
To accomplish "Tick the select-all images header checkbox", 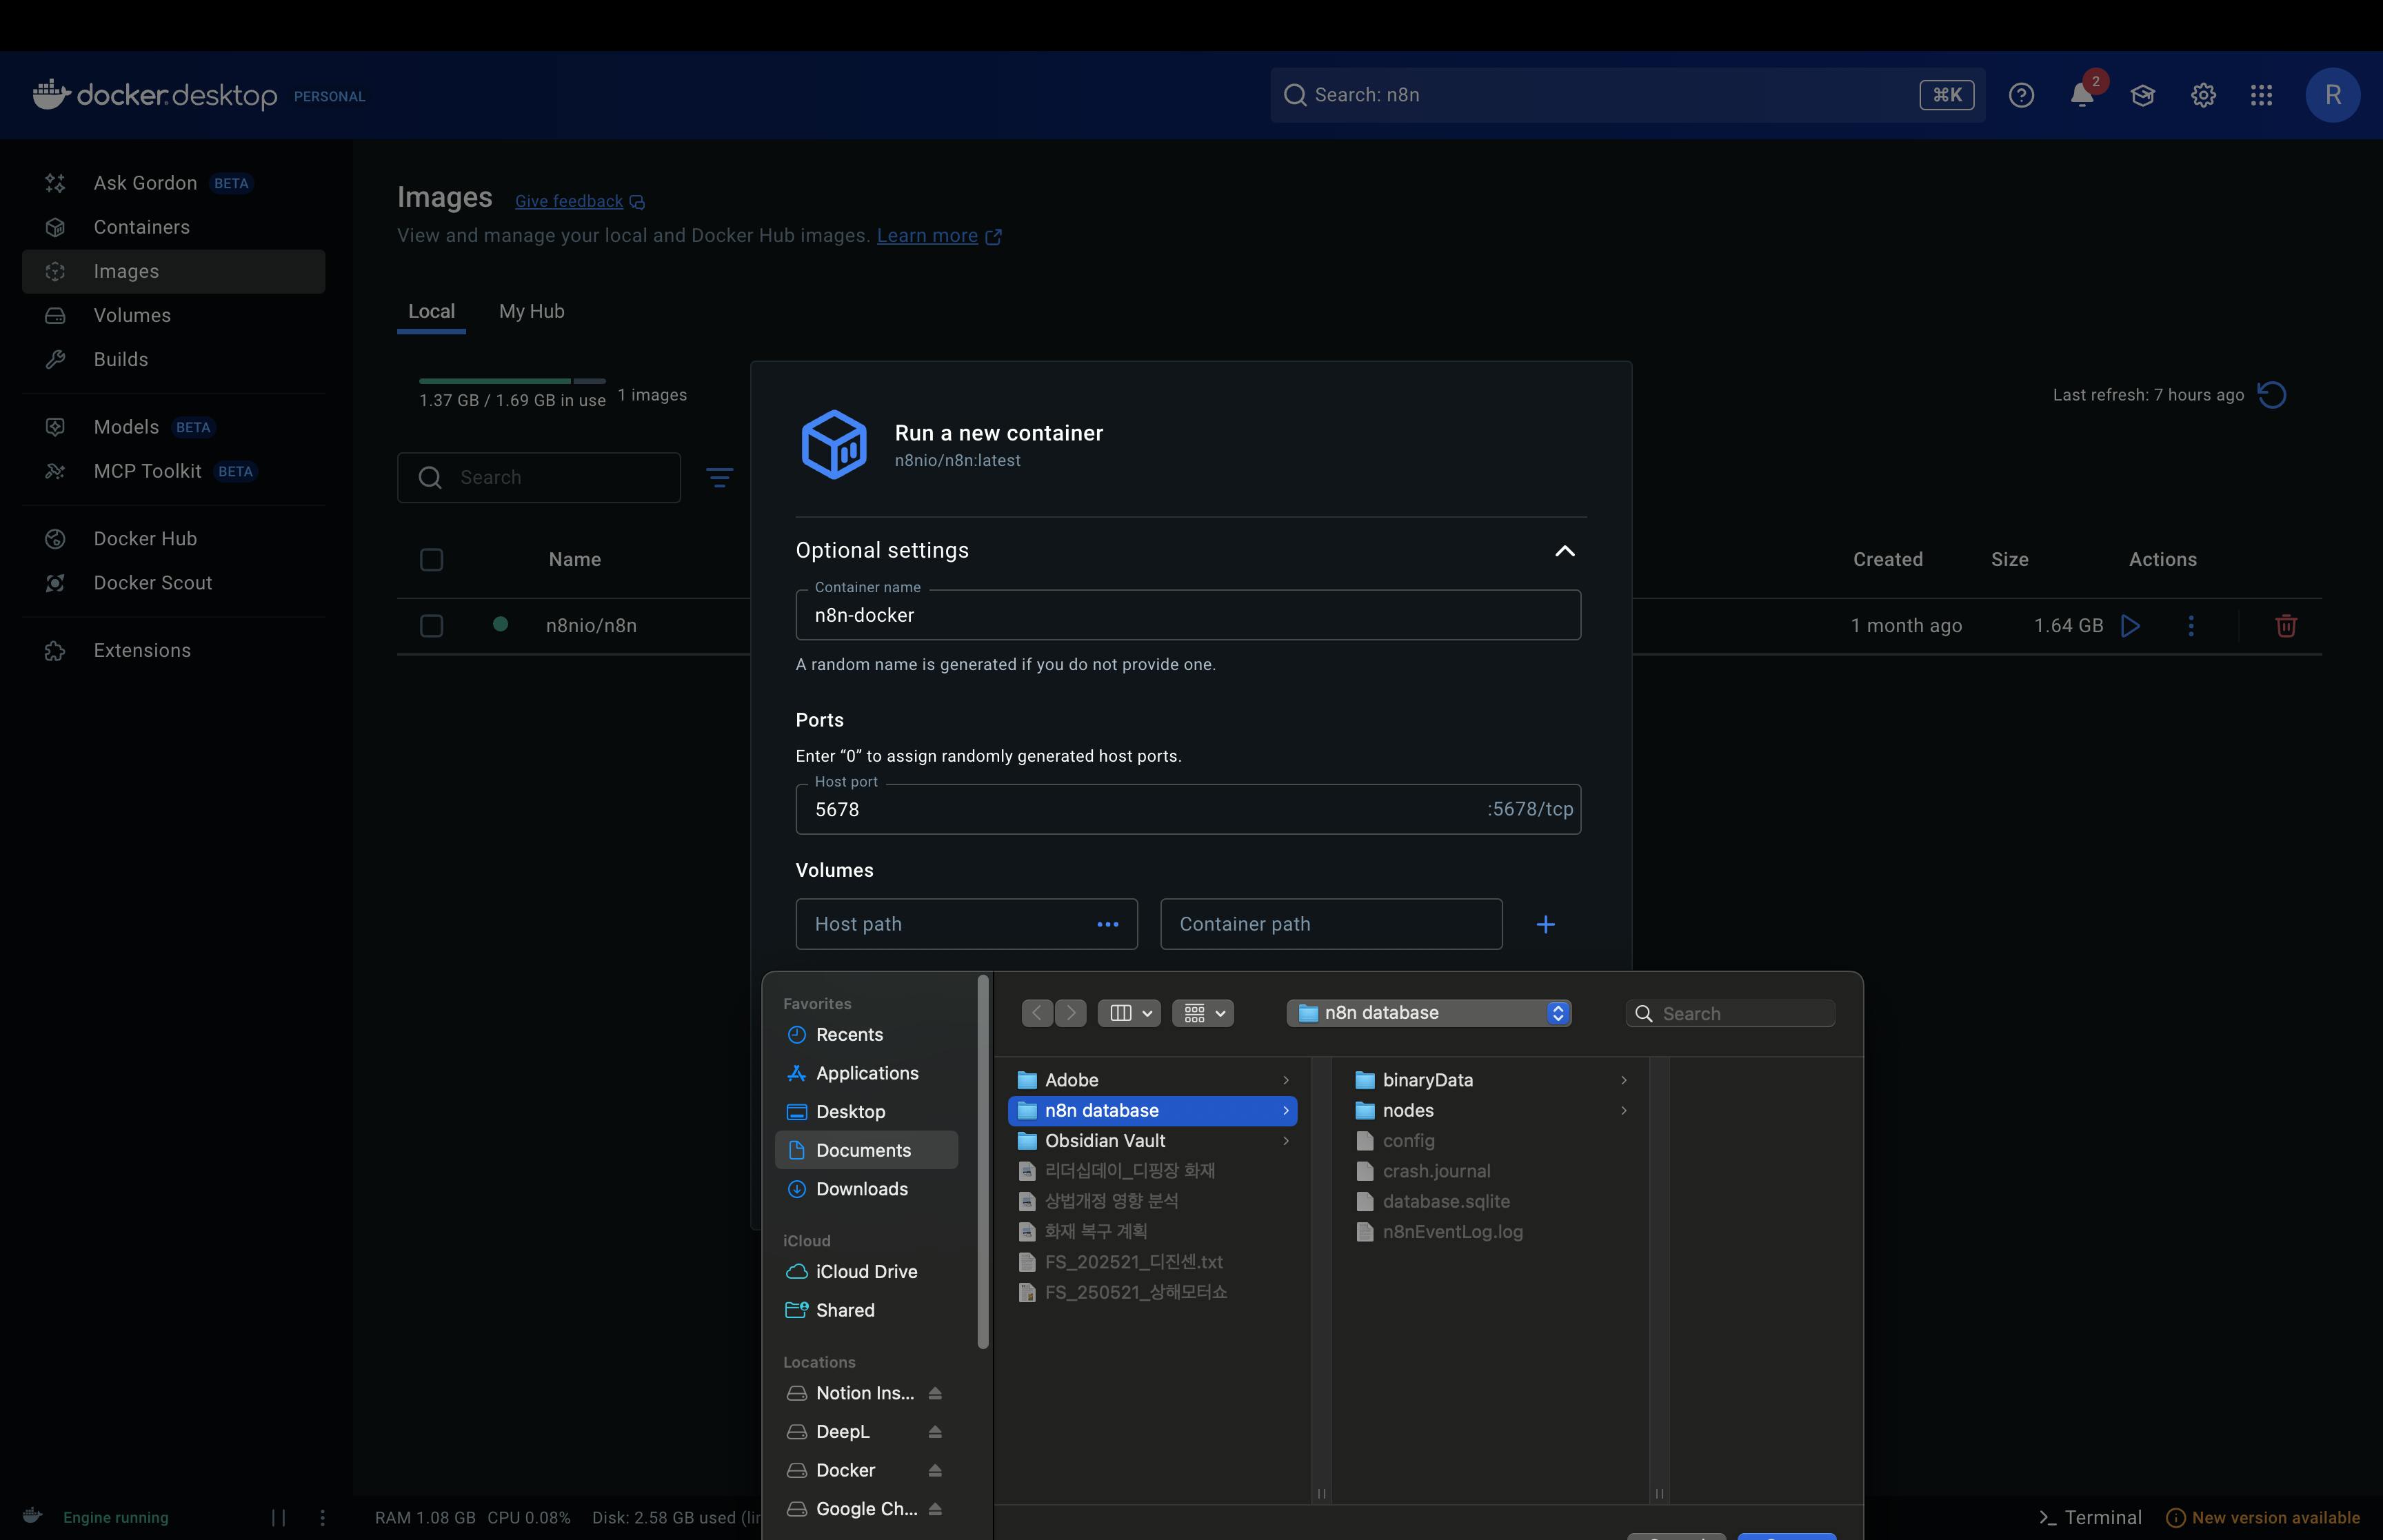I will (x=431, y=560).
